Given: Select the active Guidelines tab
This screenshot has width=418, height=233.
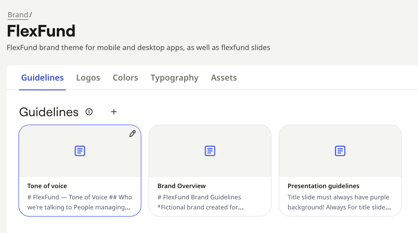Looking at the screenshot, I should [x=43, y=78].
